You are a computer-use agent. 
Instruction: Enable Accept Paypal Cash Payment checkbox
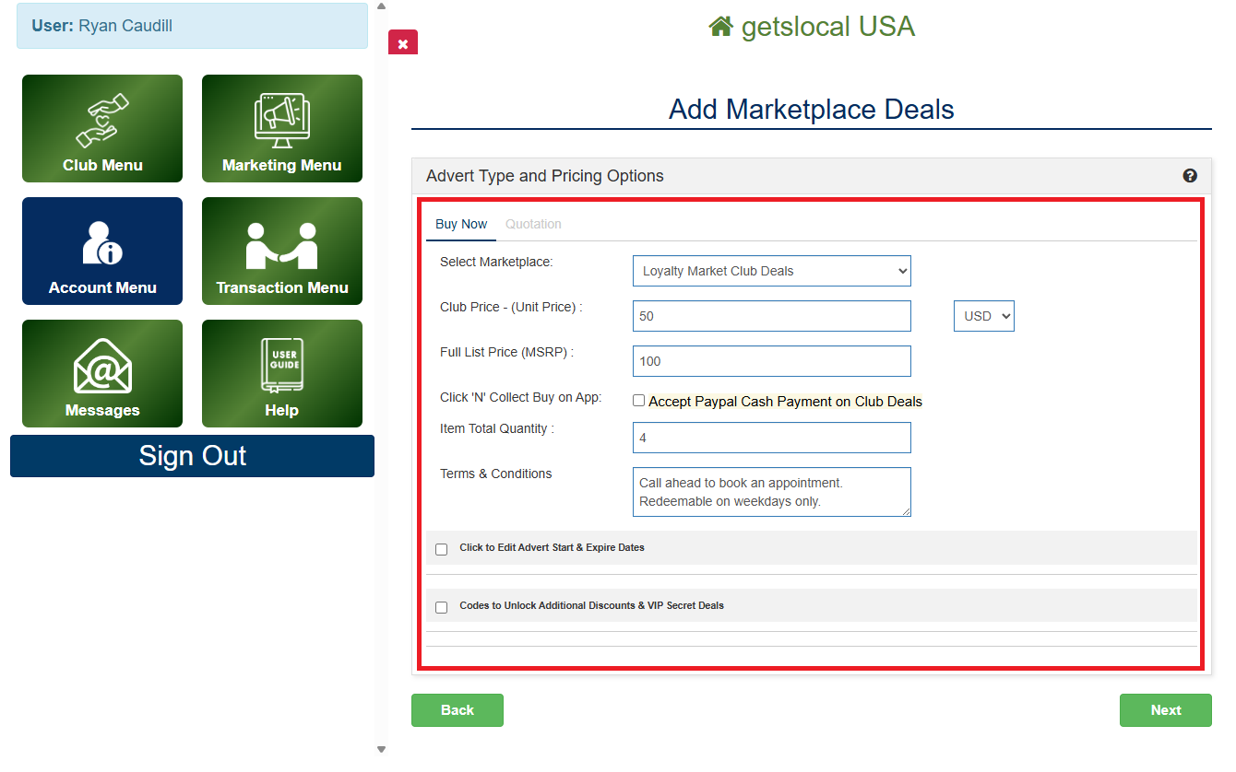(x=639, y=401)
